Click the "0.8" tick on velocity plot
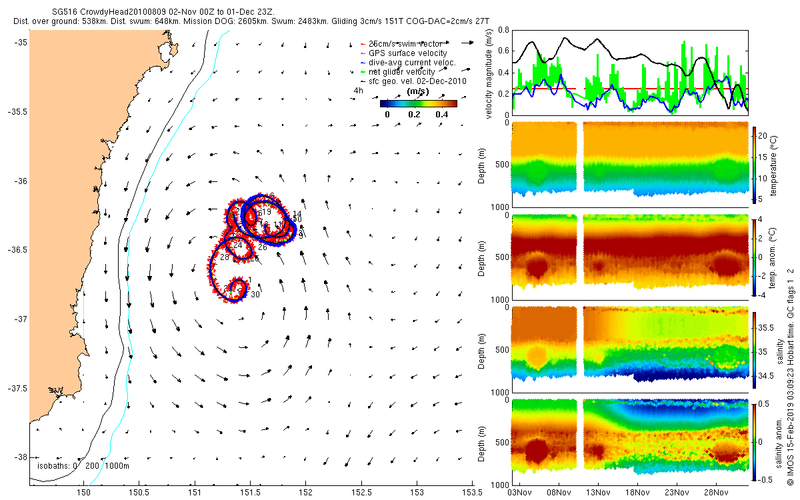The width and height of the screenshot is (800, 500). tap(503, 30)
